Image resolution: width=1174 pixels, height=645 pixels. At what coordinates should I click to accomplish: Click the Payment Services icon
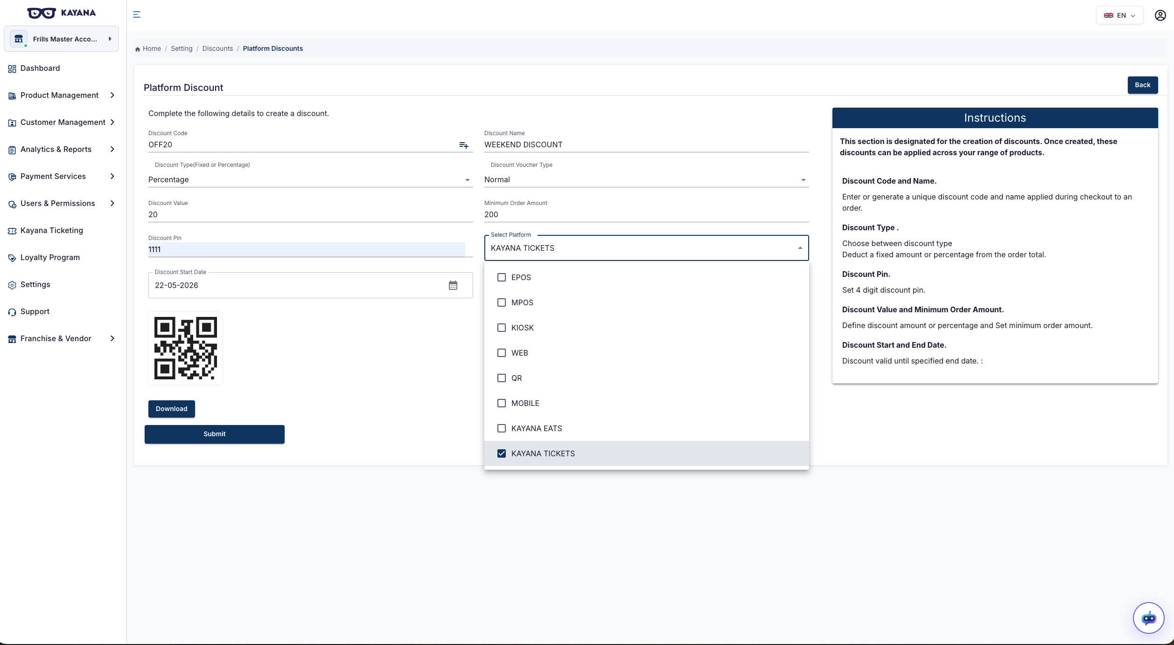pyautogui.click(x=12, y=177)
